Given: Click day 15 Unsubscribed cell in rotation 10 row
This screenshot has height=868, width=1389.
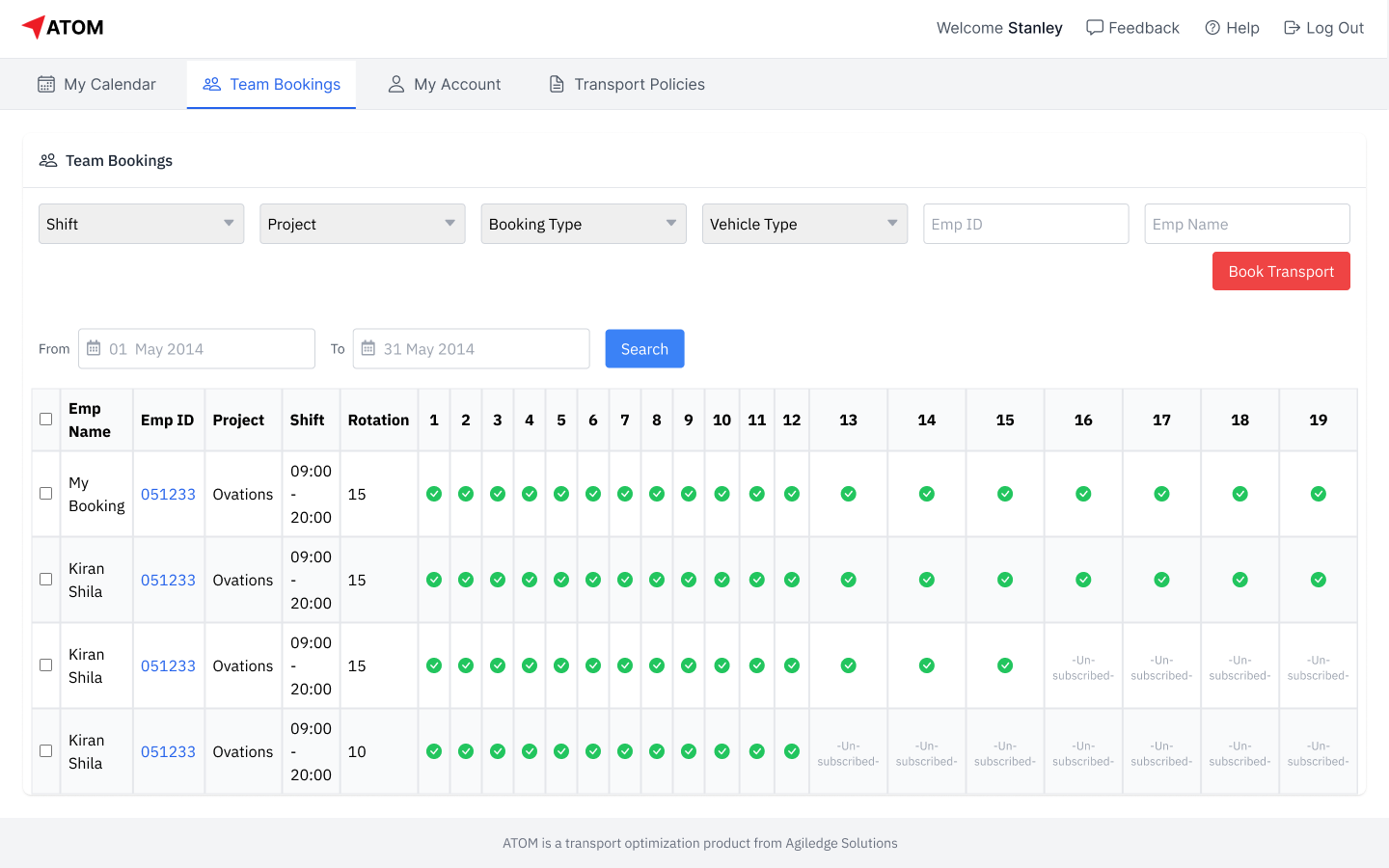Looking at the screenshot, I should pyautogui.click(x=1005, y=753).
